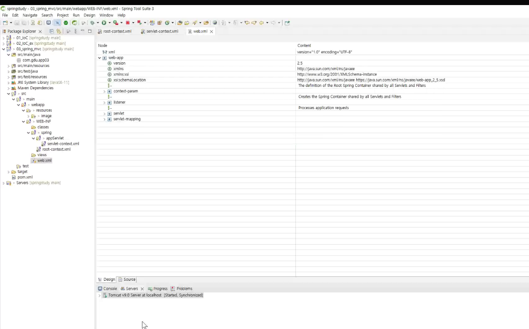Click the New file toolbar icon
Screen dimensions: 529x329
5,23
